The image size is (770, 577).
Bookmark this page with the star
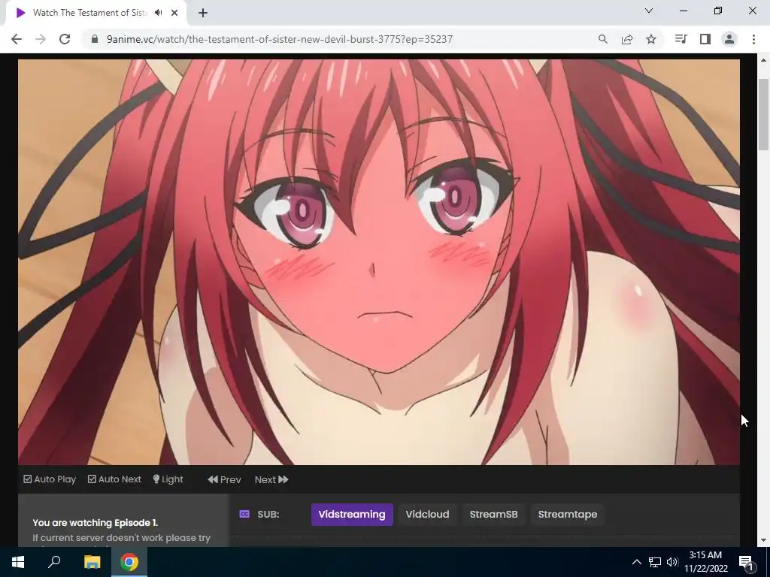(x=651, y=39)
